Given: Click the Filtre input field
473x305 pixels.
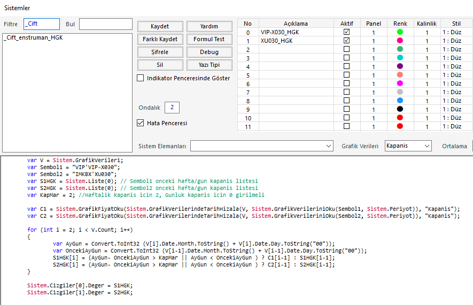Looking at the screenshot, I should (x=42, y=24).
